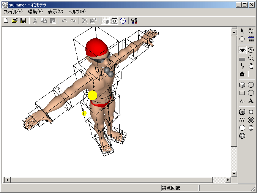Click the vertical scrollbar thumb

coord(234,91)
